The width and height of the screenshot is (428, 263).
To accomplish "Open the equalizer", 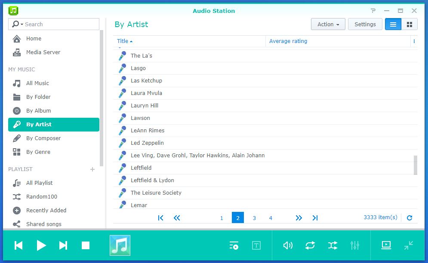I will (355, 245).
